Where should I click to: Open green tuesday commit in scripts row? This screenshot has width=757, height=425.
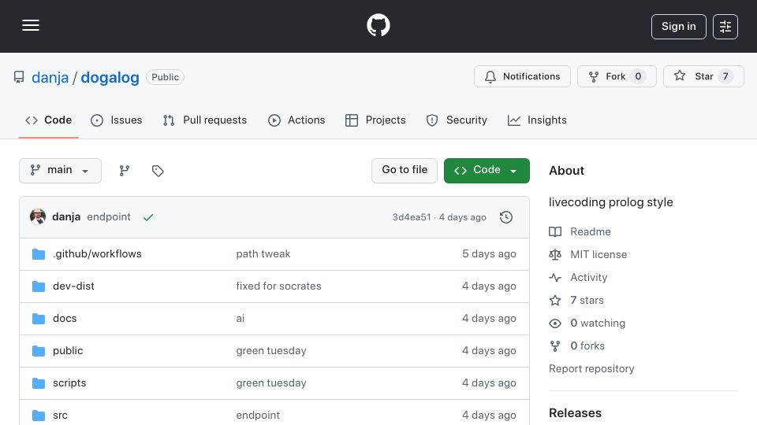coord(271,383)
